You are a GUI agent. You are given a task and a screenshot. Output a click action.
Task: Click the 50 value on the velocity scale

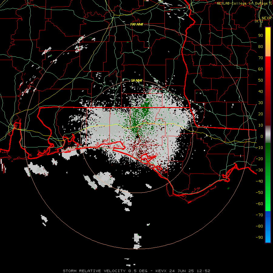click(x=261, y=80)
